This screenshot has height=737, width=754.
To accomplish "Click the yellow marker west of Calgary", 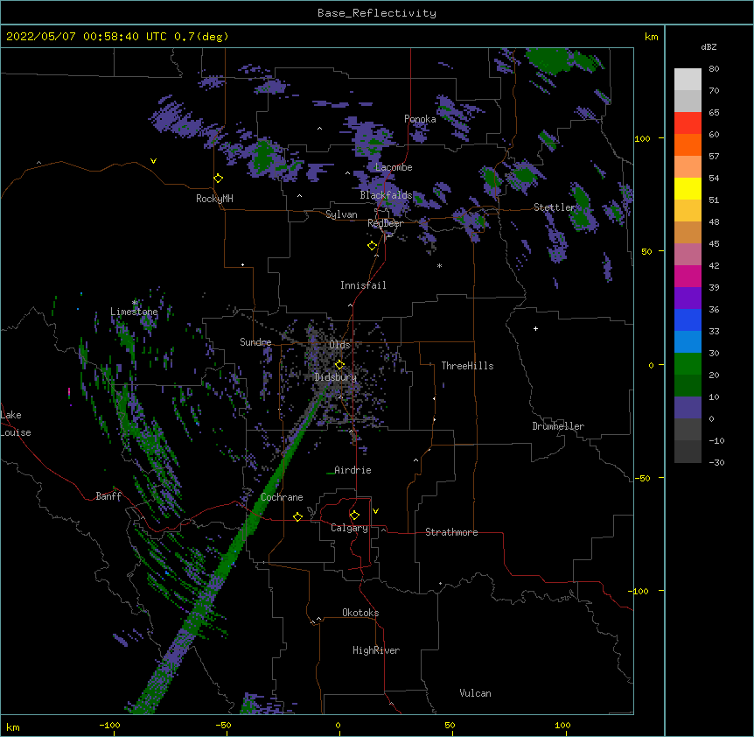I will coord(297,516).
